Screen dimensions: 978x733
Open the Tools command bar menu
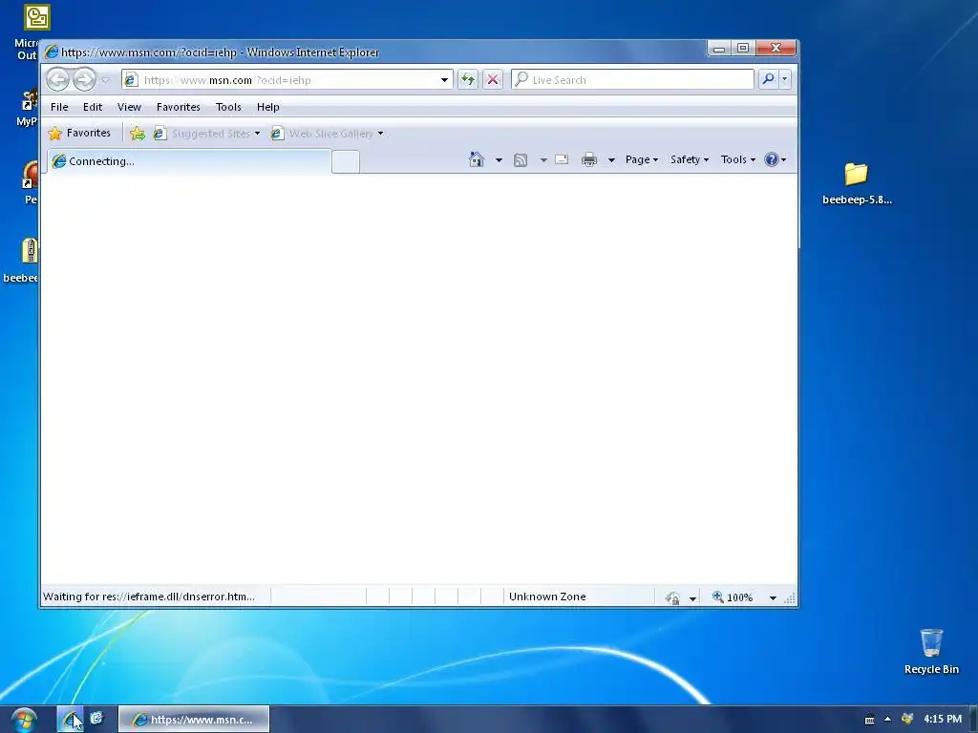tap(738, 159)
